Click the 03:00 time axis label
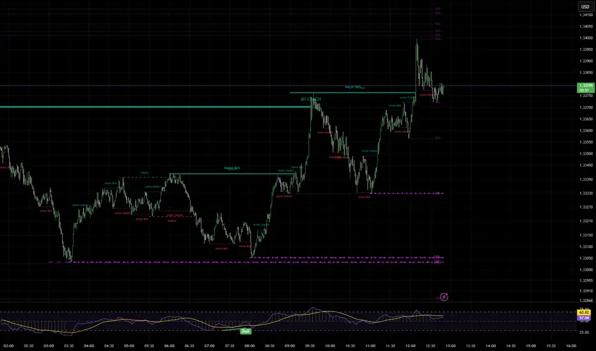Screen dimensions: 596x351 [49, 346]
